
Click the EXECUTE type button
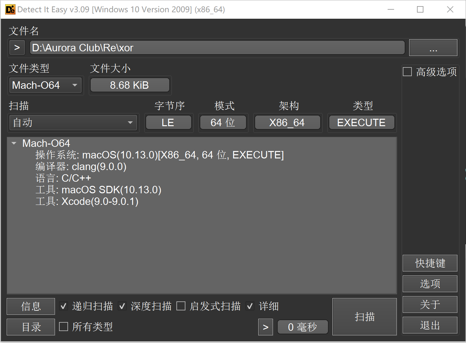pos(362,123)
